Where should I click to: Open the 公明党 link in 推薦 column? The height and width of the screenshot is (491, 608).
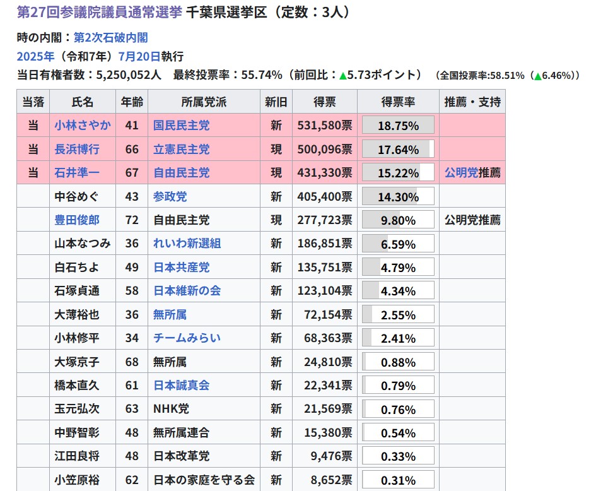coord(460,173)
